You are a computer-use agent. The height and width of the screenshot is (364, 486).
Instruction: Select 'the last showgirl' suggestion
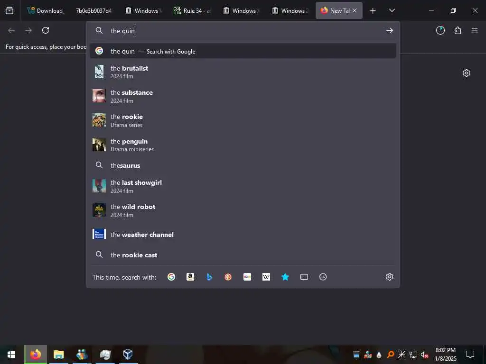243,186
